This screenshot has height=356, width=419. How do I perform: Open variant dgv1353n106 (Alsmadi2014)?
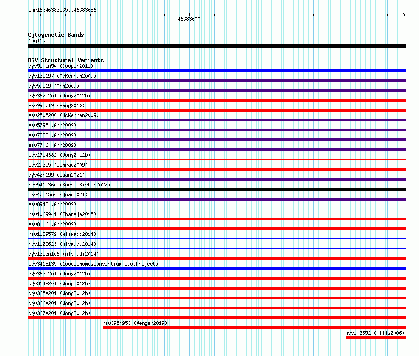pyautogui.click(x=64, y=254)
